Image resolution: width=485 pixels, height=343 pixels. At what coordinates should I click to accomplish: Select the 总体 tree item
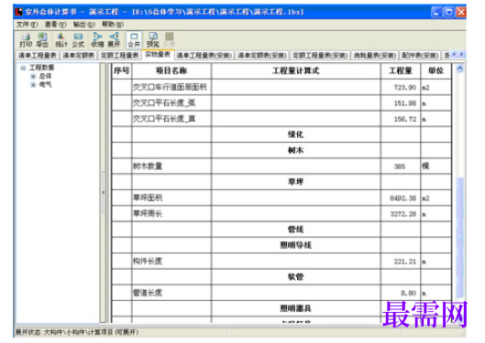click(x=45, y=76)
